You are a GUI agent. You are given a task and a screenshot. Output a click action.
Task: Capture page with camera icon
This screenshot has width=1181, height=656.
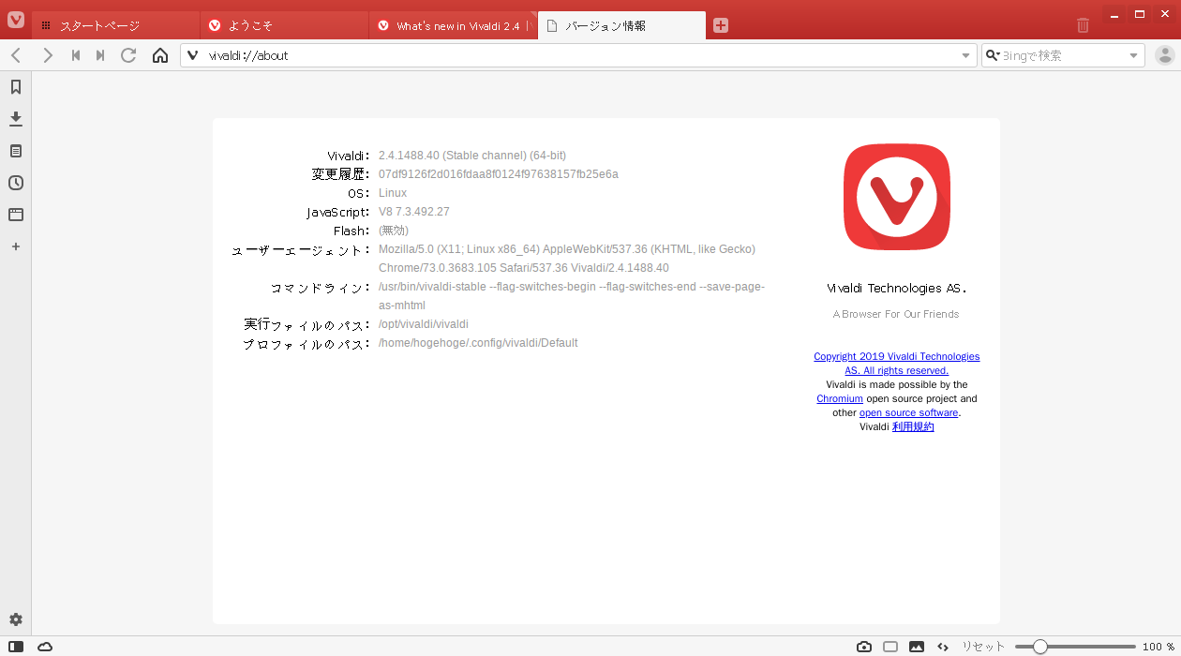[x=864, y=647]
